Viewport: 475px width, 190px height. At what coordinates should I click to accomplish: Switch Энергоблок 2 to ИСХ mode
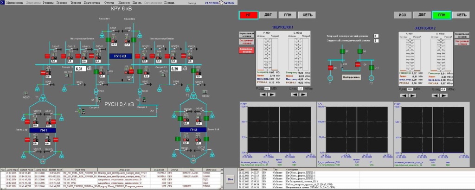point(403,15)
